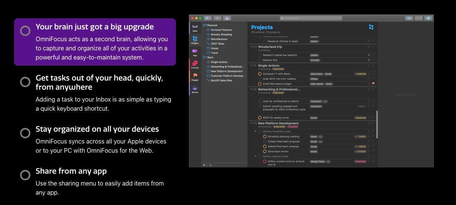Click the Maria Ross tag
Screen dimensions: 456x205
[316, 74]
